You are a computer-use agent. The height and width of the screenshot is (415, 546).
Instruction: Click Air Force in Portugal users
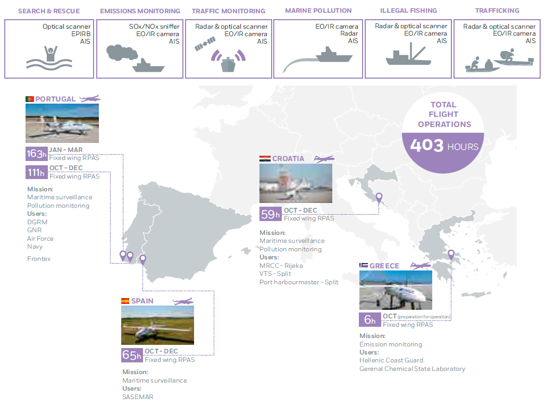(x=40, y=239)
